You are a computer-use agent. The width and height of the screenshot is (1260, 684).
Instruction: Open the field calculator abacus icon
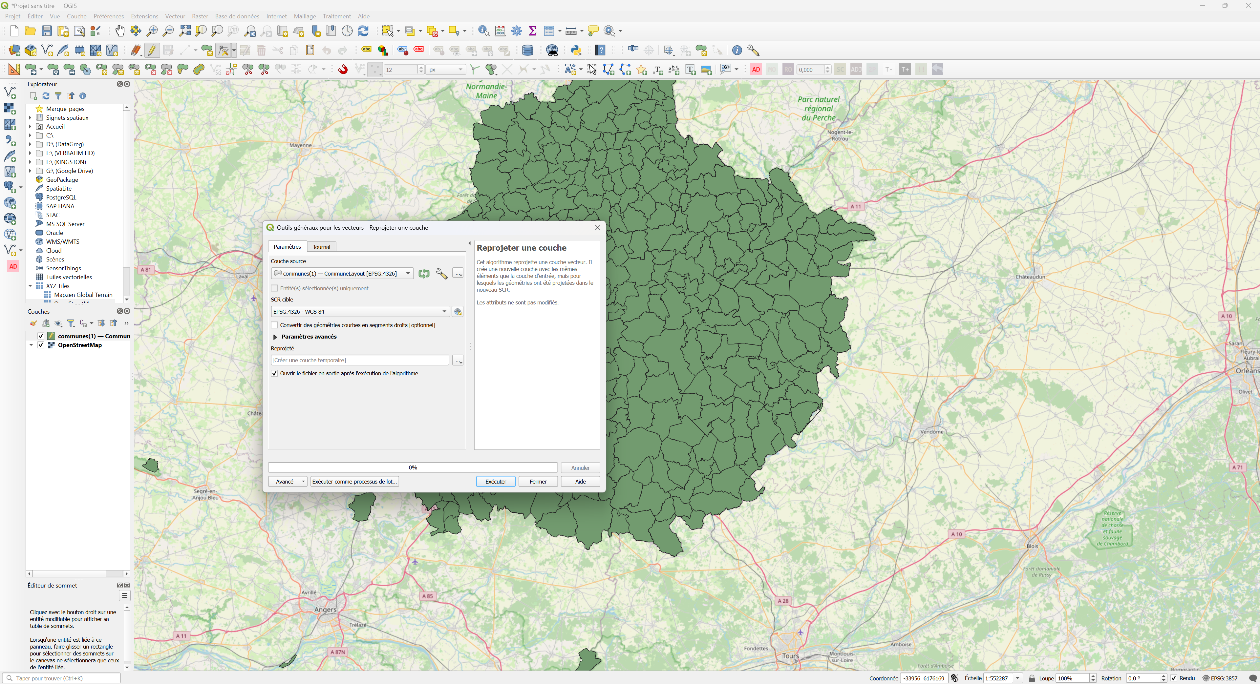click(x=500, y=31)
